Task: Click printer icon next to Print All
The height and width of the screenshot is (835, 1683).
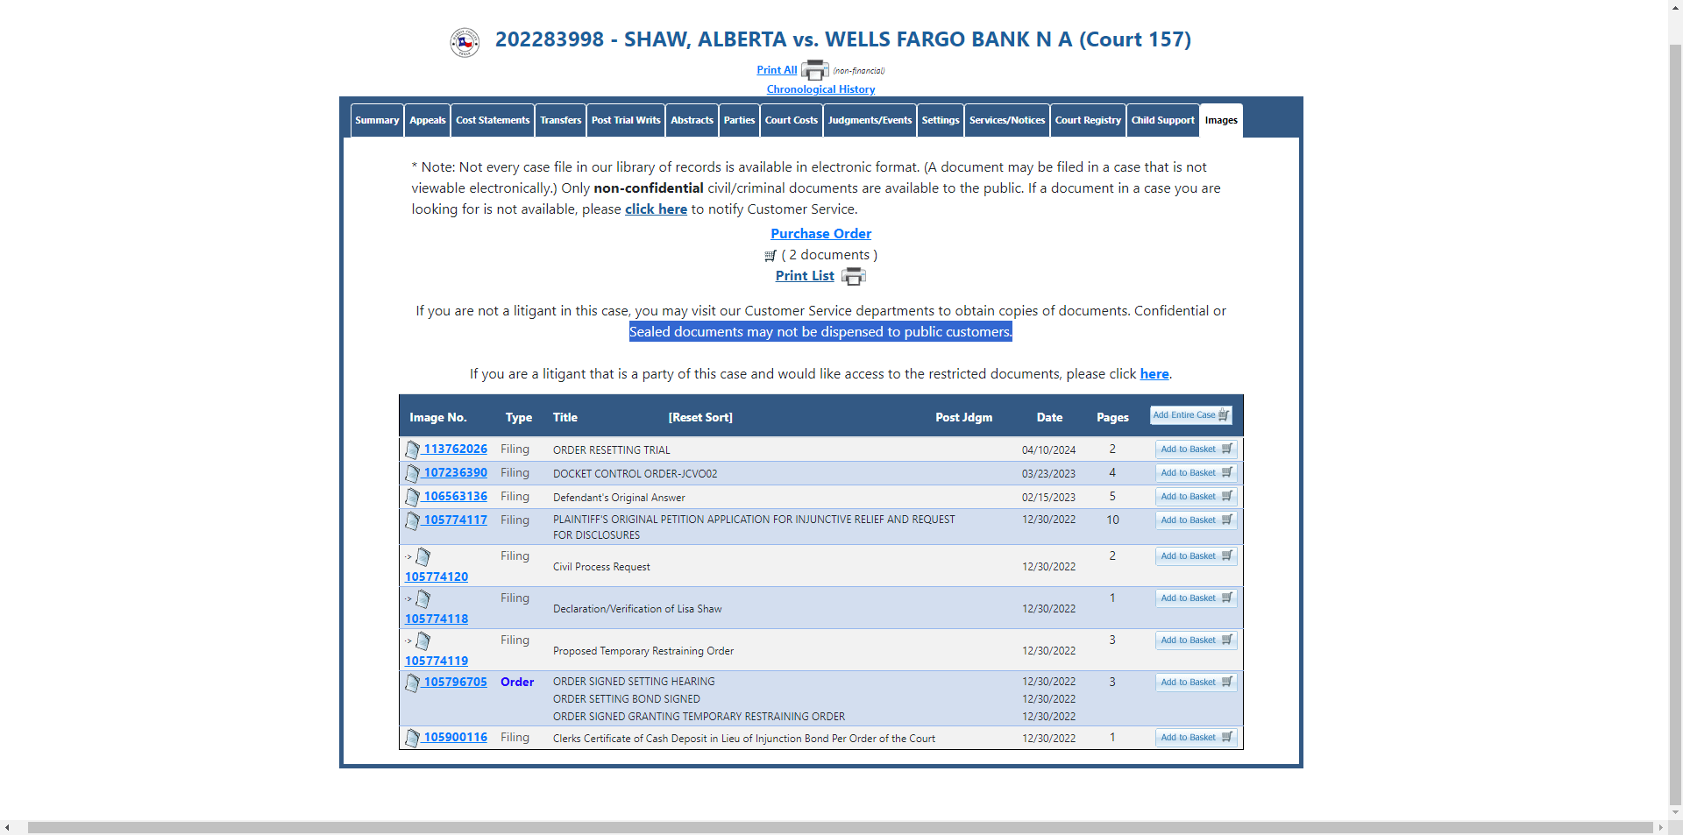Action: [814, 70]
